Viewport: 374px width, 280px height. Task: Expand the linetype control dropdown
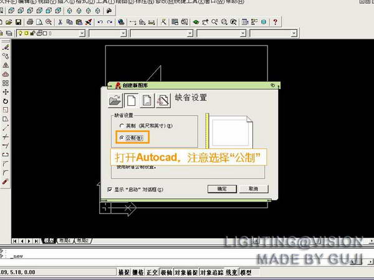(190, 34)
